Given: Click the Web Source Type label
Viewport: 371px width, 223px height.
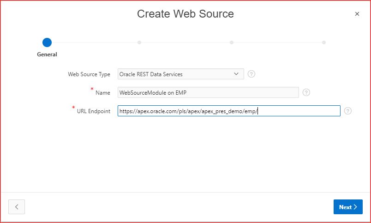Looking at the screenshot, I should click(89, 74).
